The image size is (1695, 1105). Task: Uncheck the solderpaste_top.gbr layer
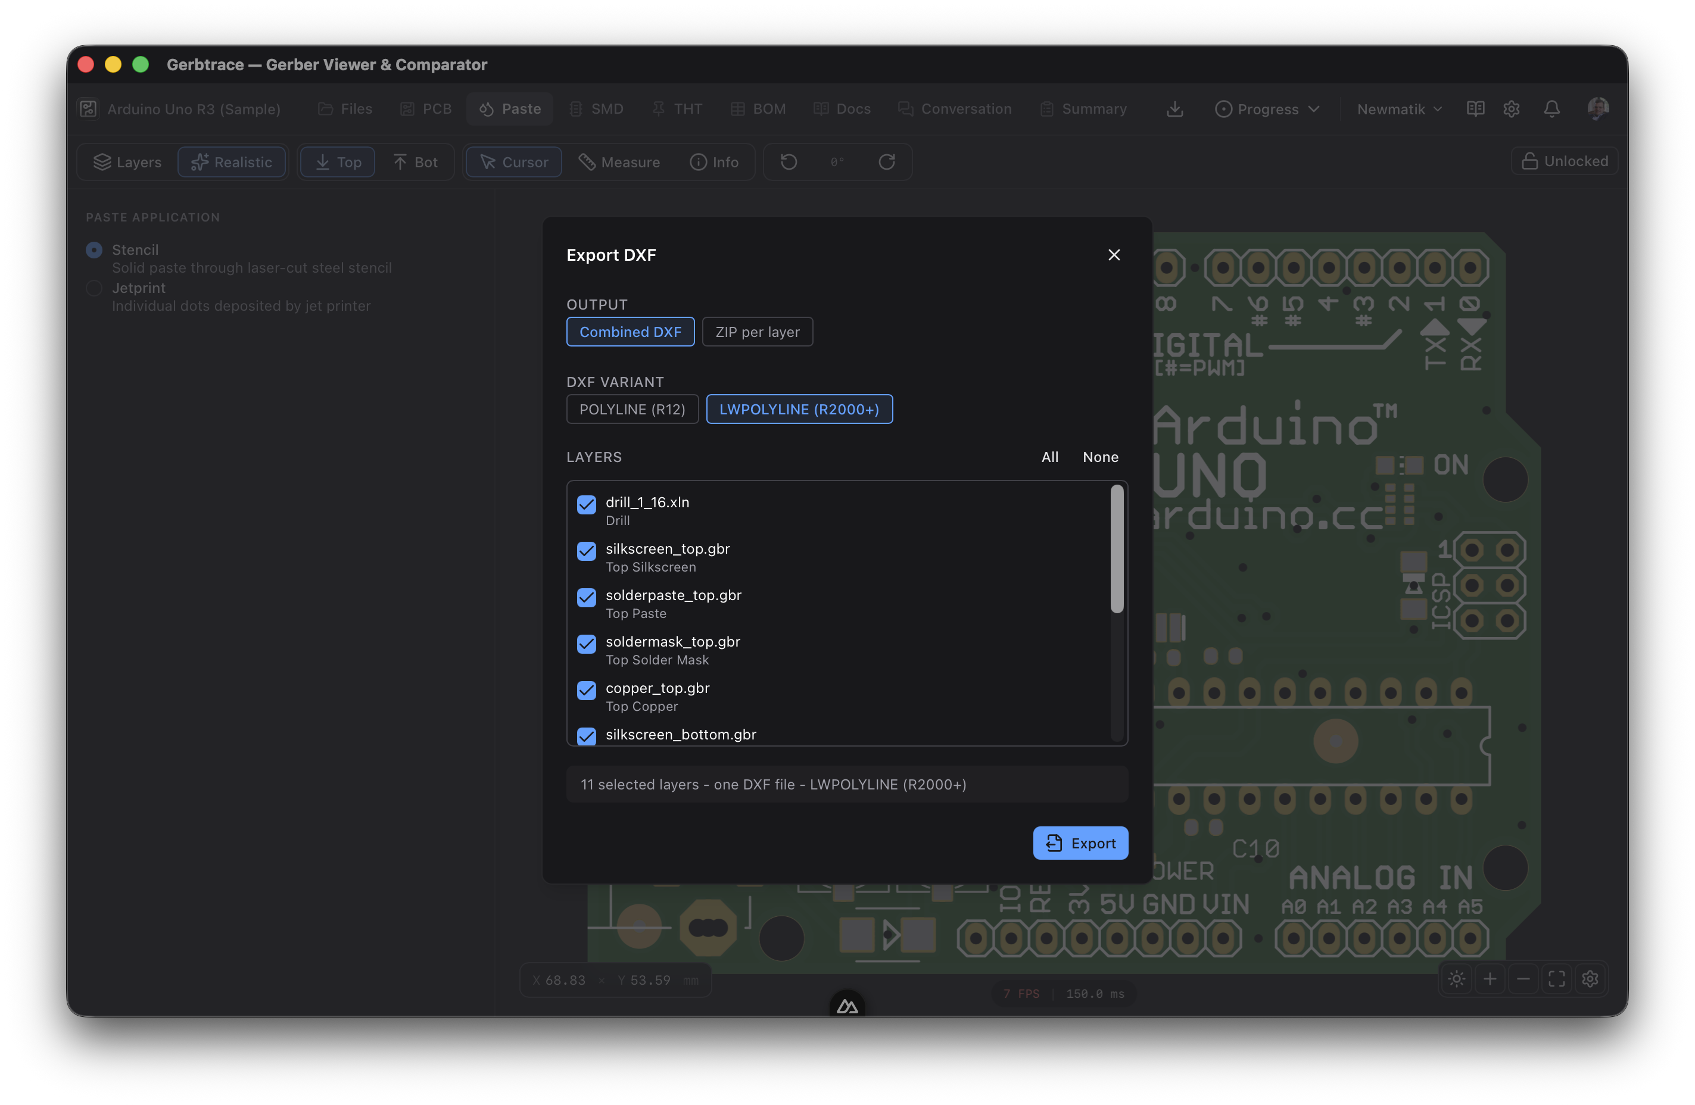pyautogui.click(x=586, y=597)
